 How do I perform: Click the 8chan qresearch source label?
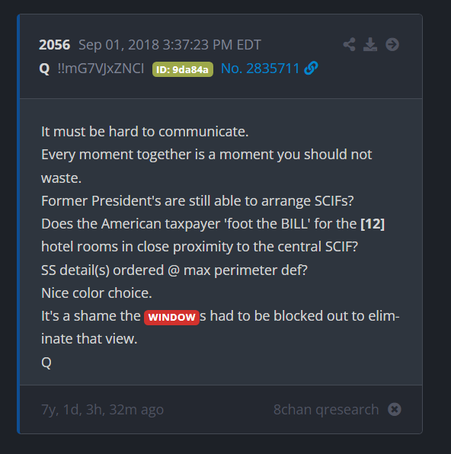point(326,410)
